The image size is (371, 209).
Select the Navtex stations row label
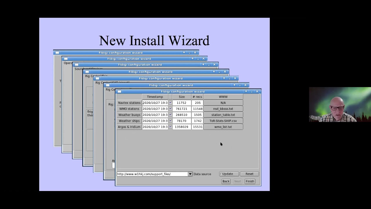click(129, 103)
